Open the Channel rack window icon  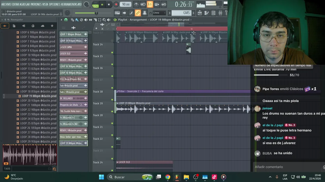(x=214, y=13)
